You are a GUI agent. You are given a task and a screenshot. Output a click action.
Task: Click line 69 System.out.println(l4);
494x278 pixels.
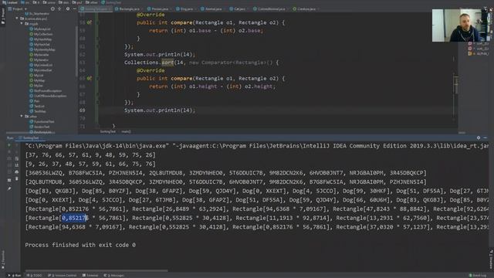pyautogui.click(x=160, y=110)
